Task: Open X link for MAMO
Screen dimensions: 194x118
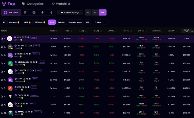Action: tap(26, 112)
